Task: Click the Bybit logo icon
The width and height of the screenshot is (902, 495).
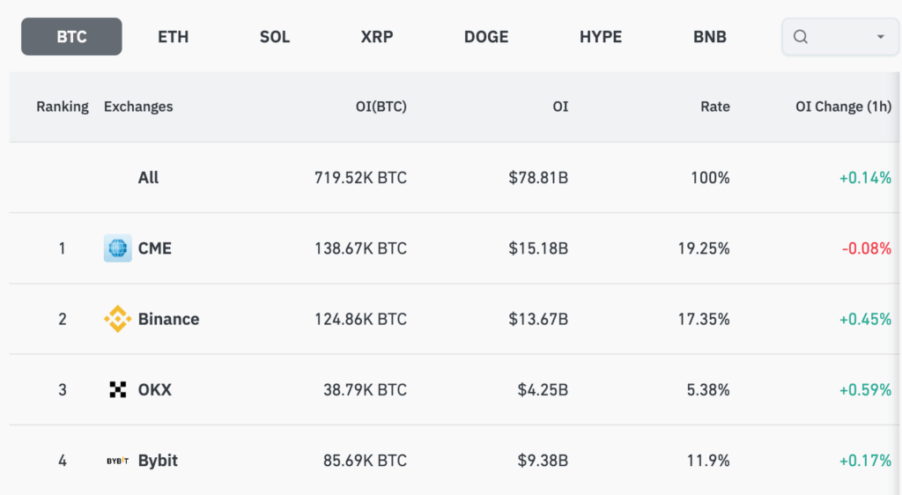Action: [117, 461]
